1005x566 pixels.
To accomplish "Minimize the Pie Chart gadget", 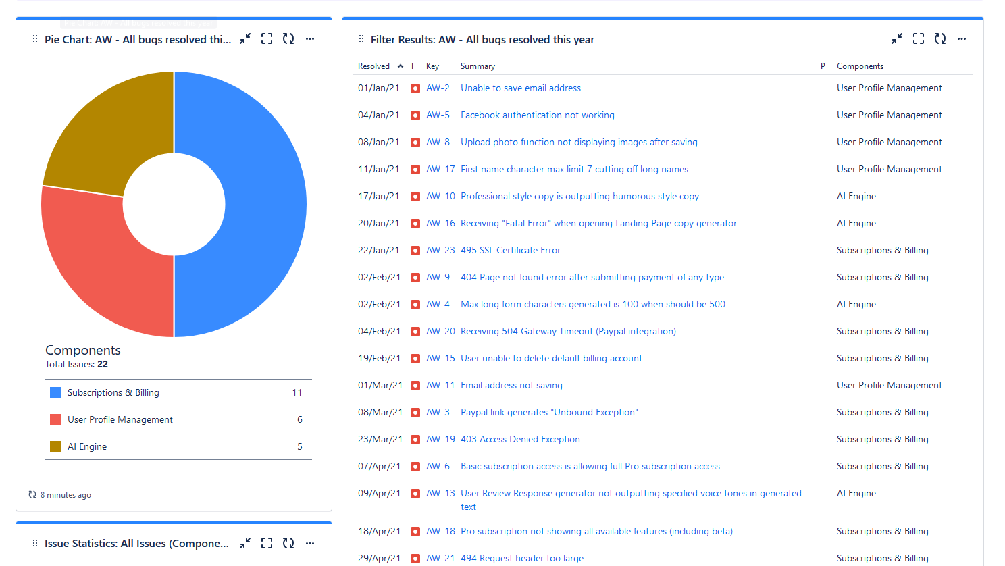I will pos(245,38).
